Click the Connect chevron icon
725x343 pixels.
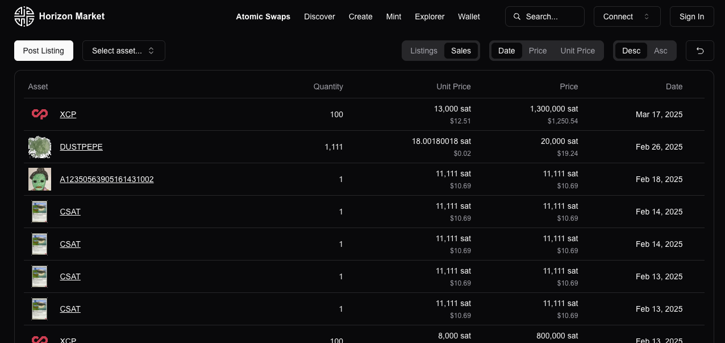(647, 16)
